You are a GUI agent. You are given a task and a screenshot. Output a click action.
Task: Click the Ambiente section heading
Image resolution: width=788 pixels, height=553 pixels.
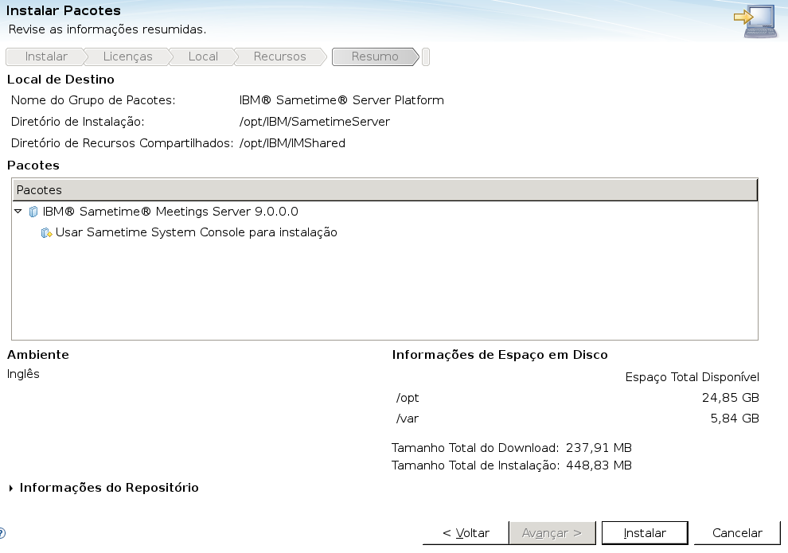coord(38,355)
